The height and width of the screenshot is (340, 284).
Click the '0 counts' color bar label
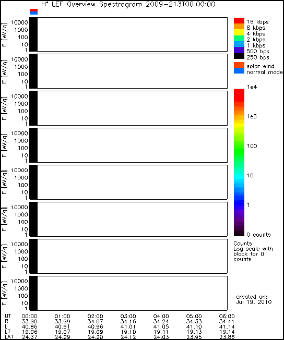[x=258, y=235]
